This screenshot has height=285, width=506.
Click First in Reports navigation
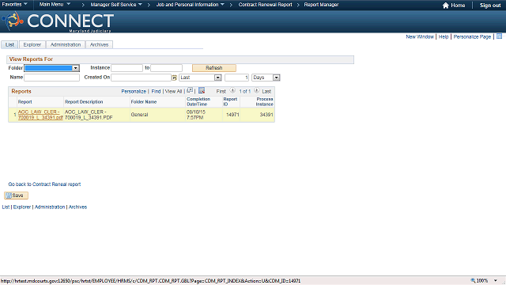coord(221,92)
